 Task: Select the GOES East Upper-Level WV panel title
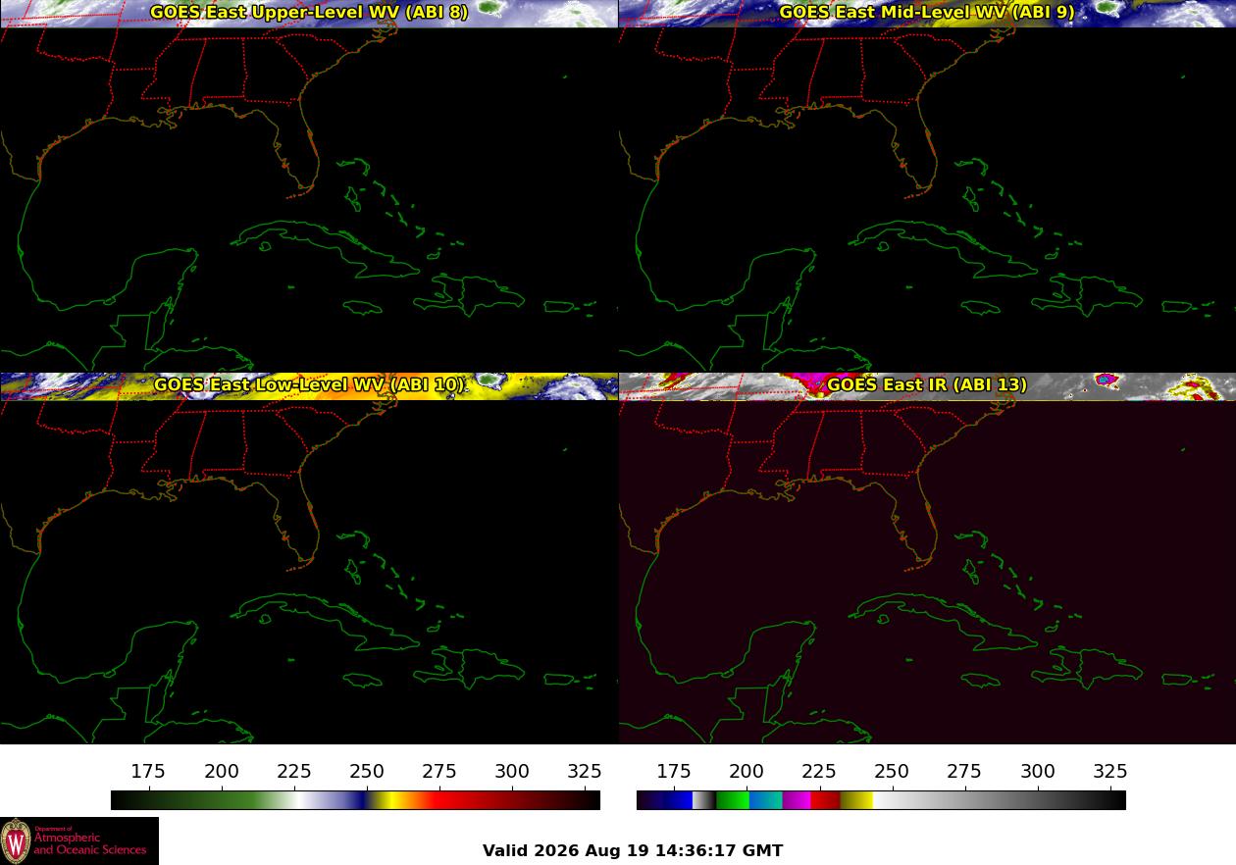click(309, 13)
